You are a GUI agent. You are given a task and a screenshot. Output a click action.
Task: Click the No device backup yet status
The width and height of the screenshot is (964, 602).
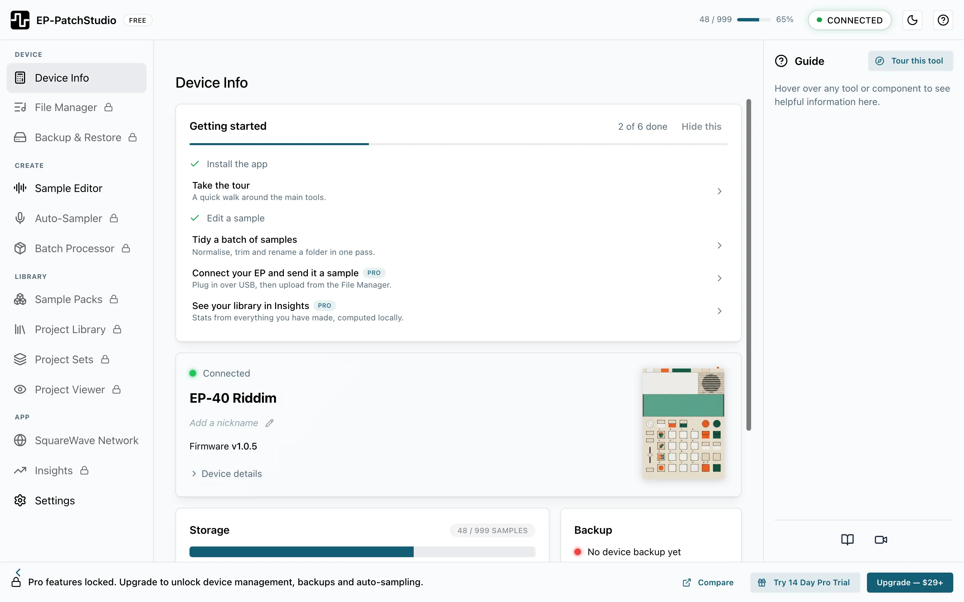(627, 552)
